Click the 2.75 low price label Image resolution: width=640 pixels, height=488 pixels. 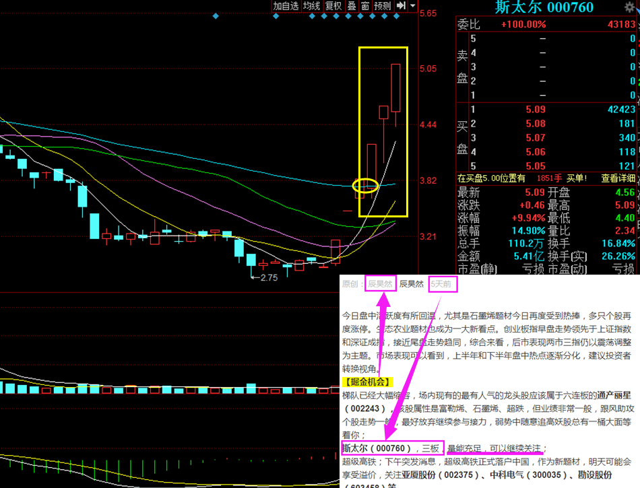coord(269,277)
